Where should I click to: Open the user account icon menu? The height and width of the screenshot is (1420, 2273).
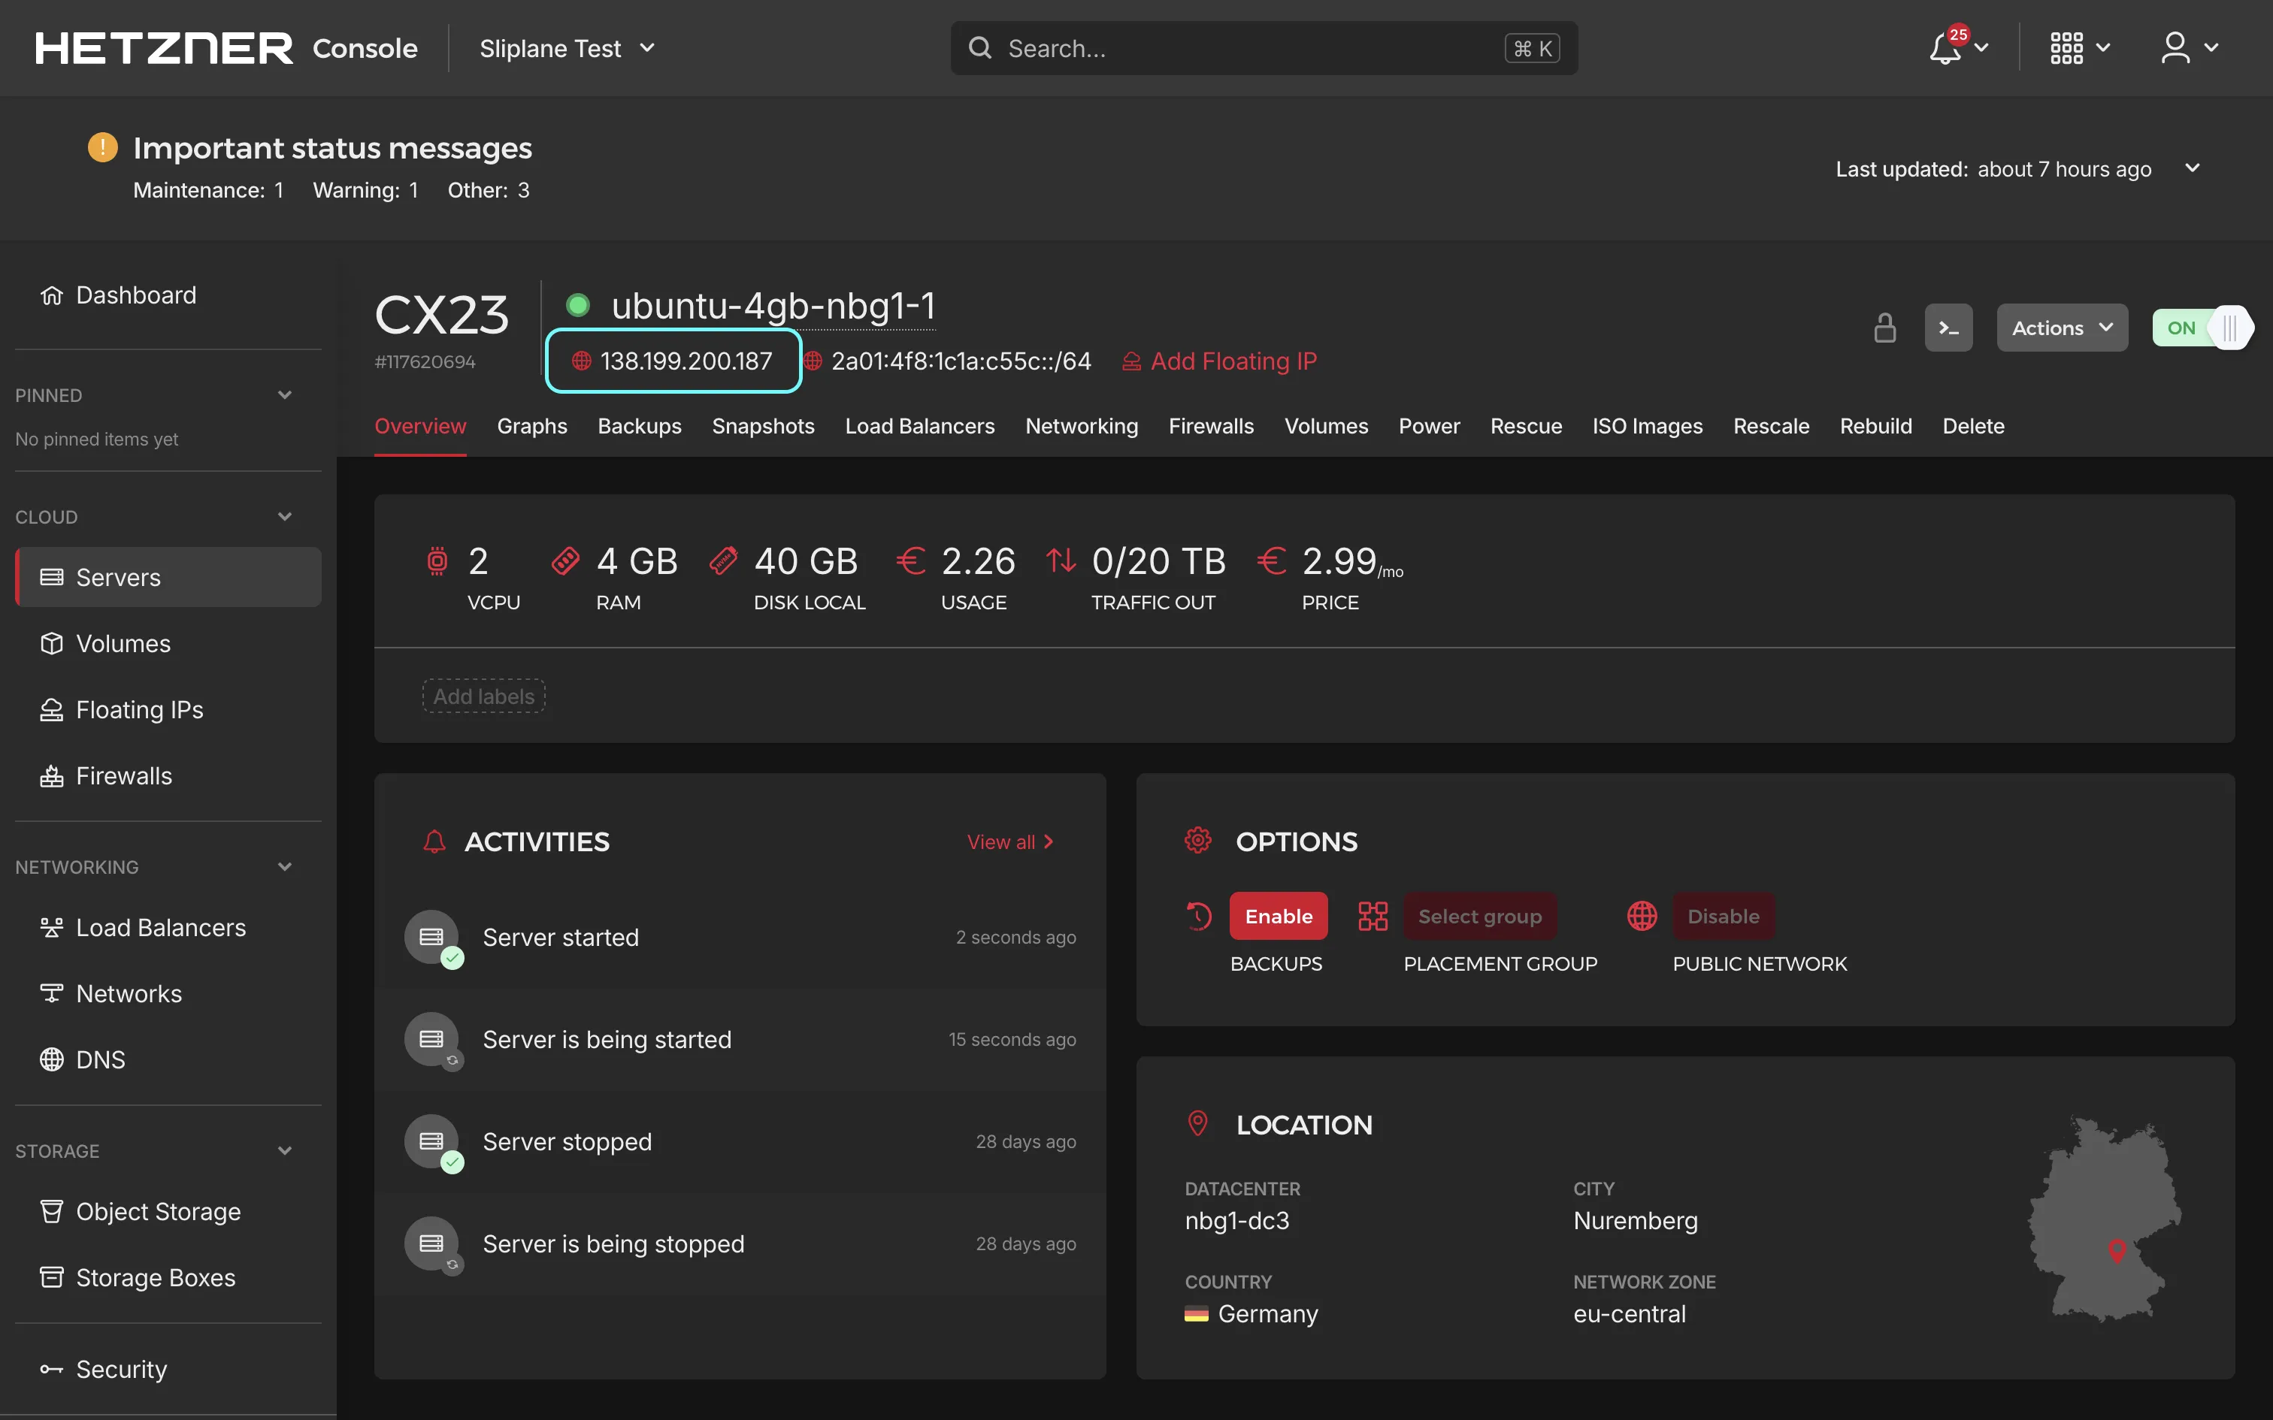coord(2175,48)
